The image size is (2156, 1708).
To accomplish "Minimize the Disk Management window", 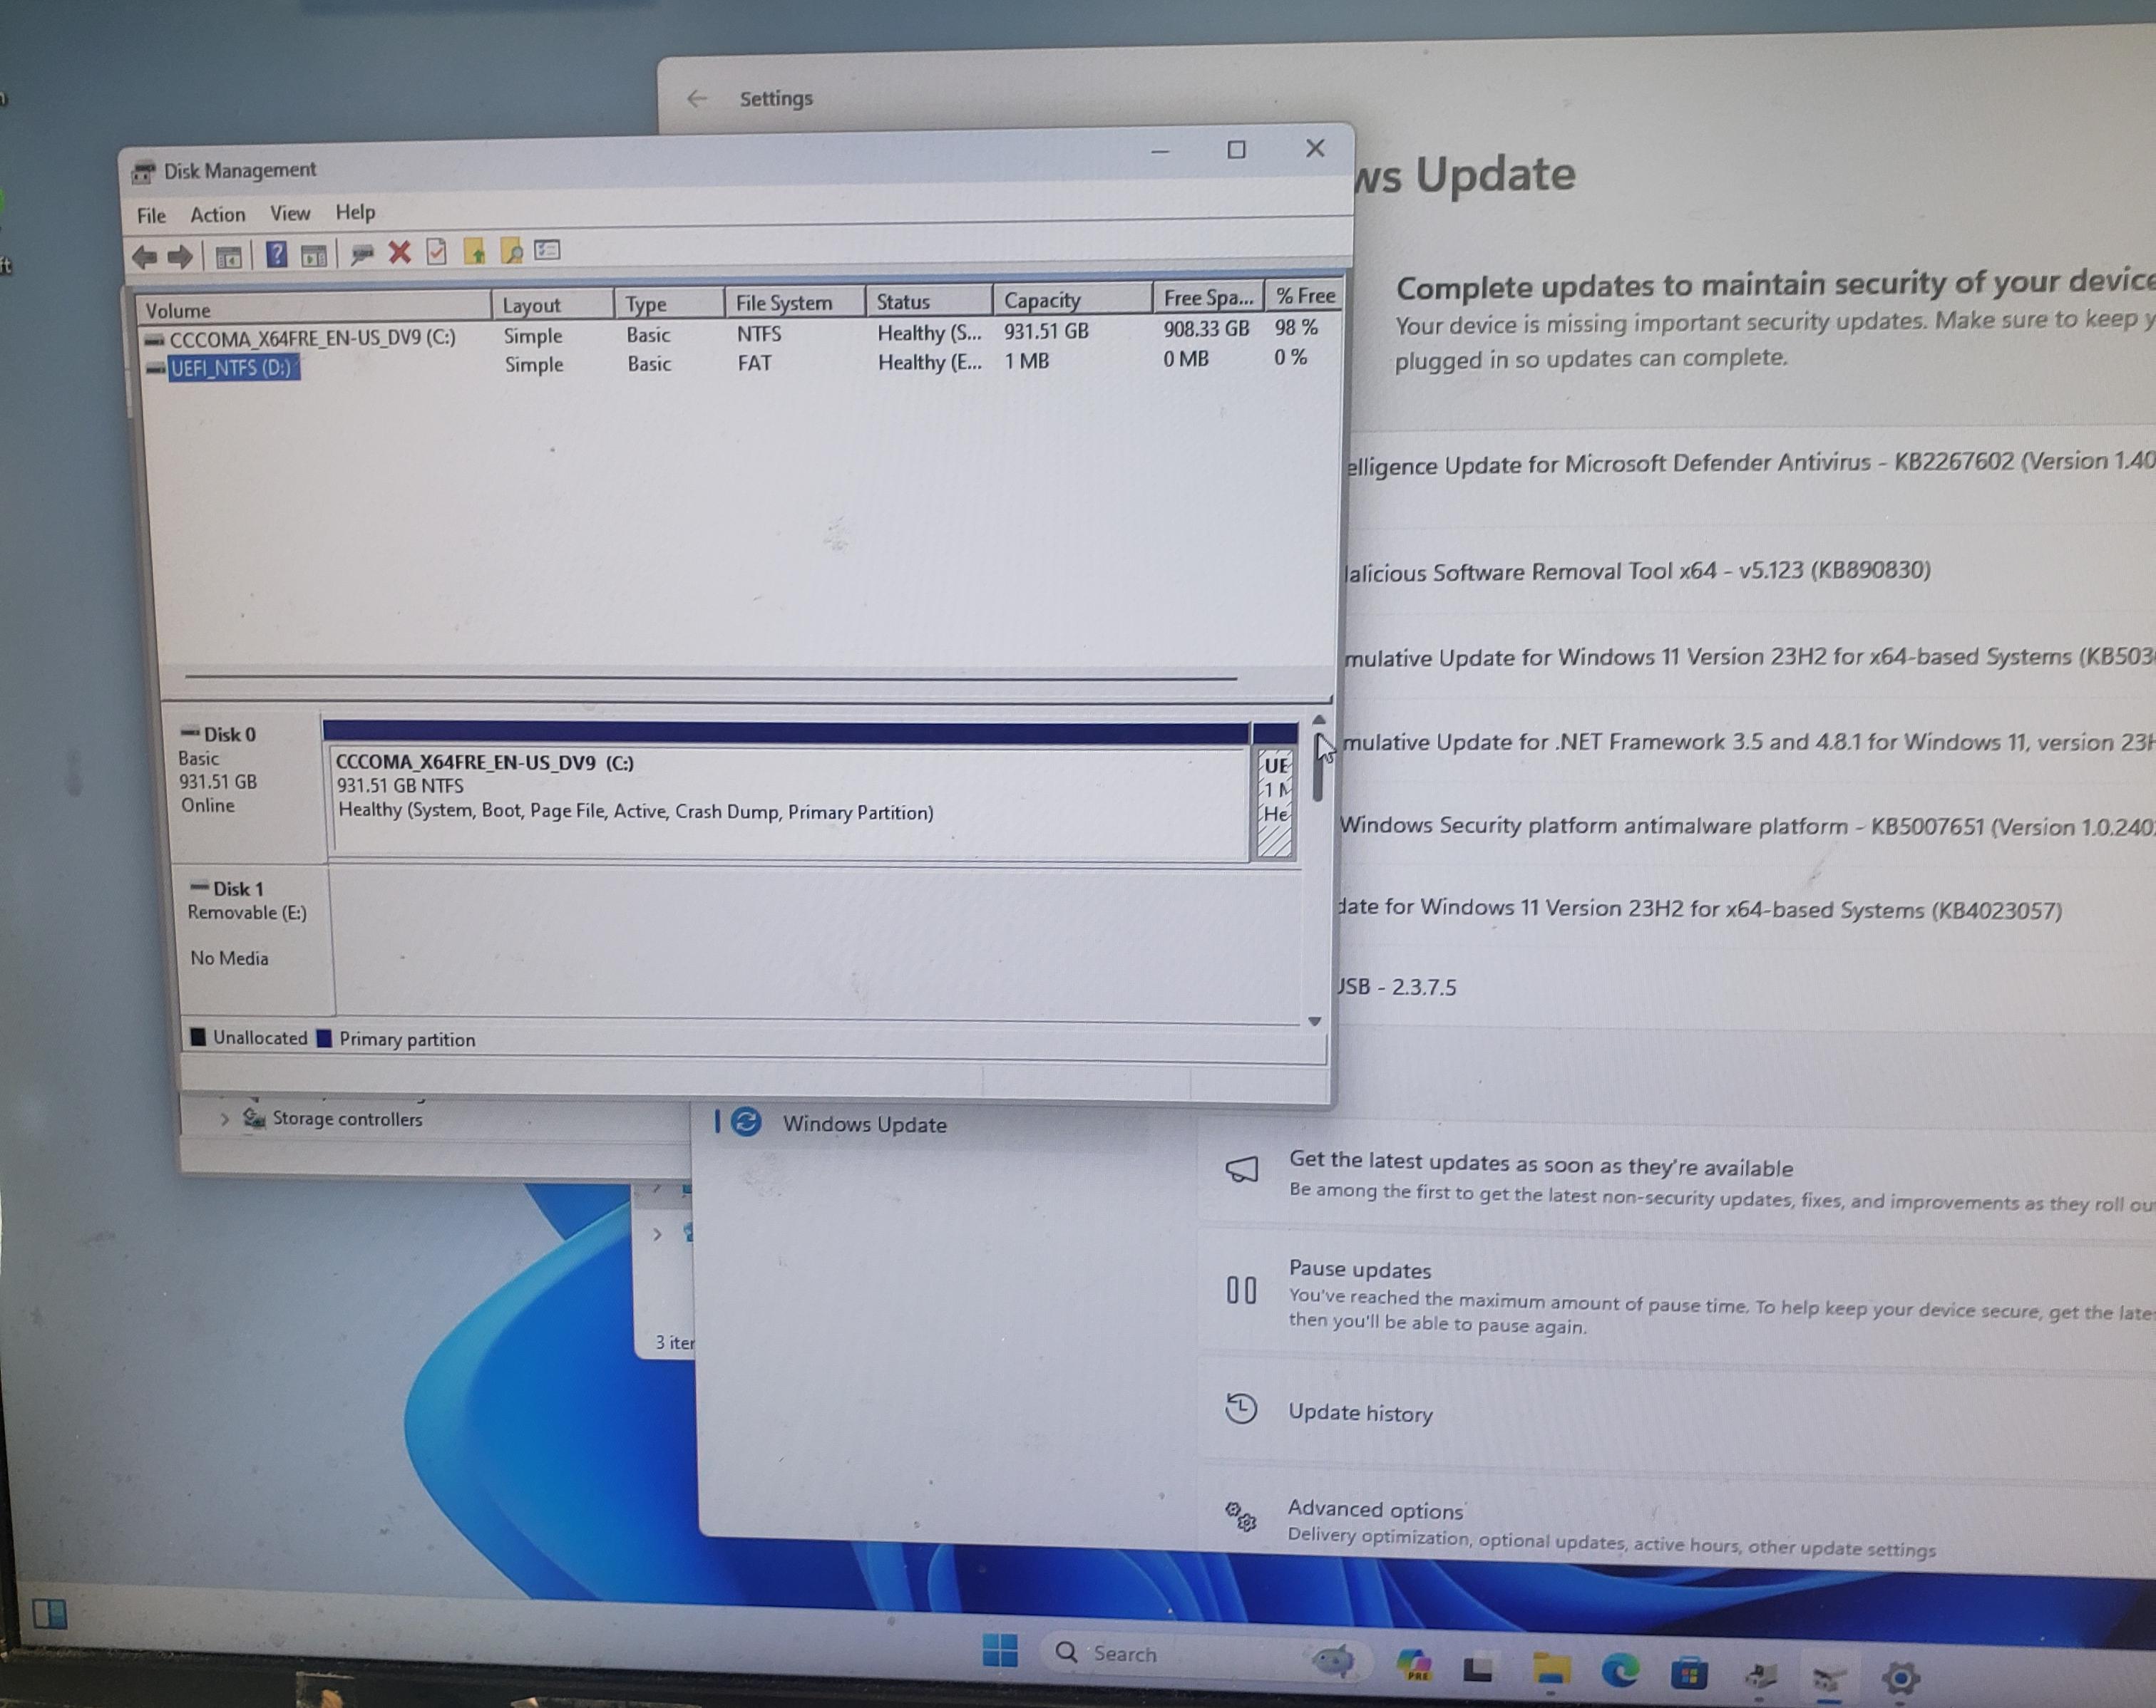I will click(x=1160, y=152).
